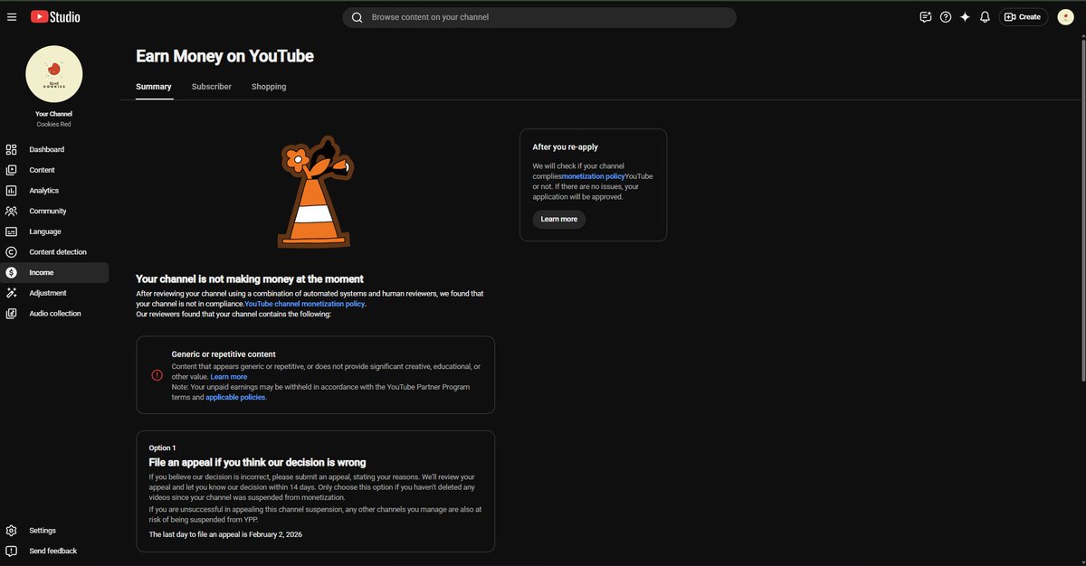This screenshot has height=566, width=1086.
Task: Click the channel profile picture in sidebar
Action: [x=54, y=74]
